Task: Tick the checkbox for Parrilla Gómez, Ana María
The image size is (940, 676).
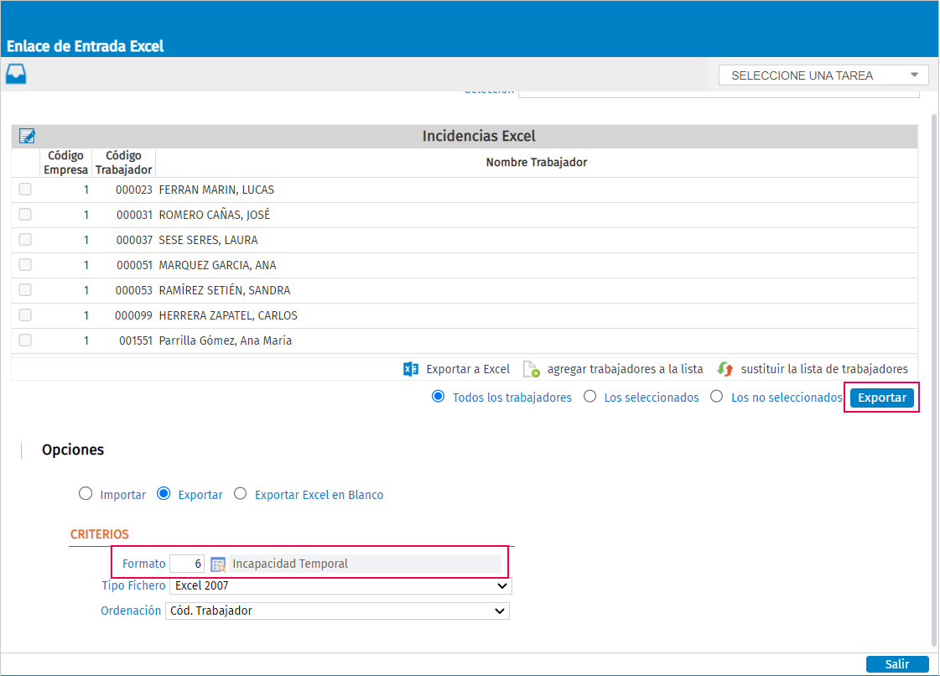Action: [25, 341]
